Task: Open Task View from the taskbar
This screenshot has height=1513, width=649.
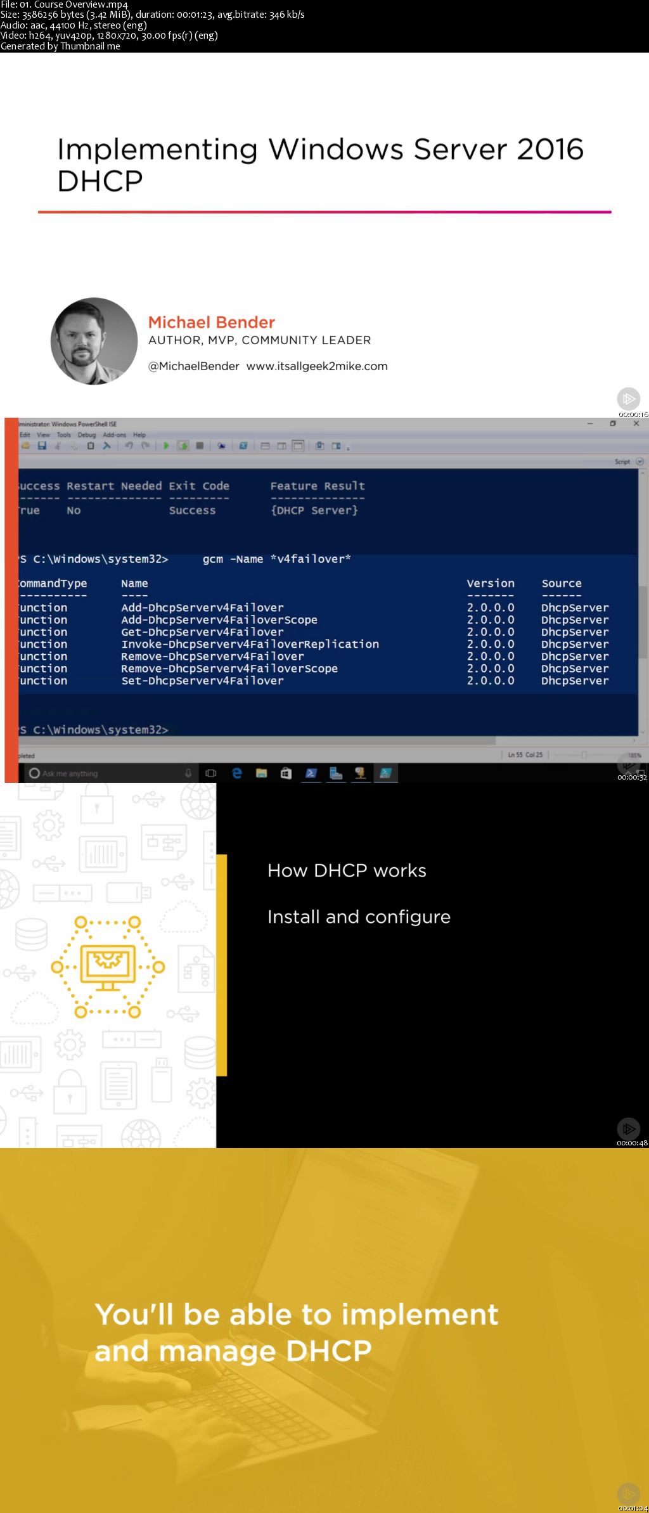Action: [211, 773]
